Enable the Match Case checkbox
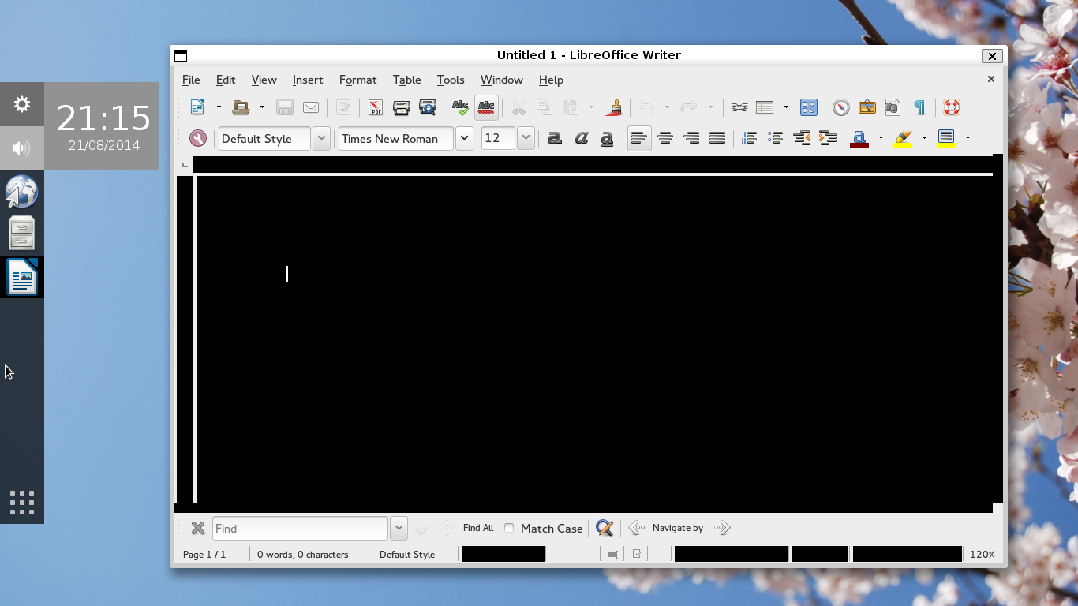The width and height of the screenshot is (1078, 606). pos(509,528)
